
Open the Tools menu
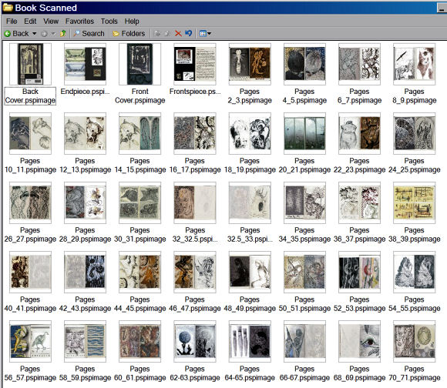pyautogui.click(x=109, y=22)
